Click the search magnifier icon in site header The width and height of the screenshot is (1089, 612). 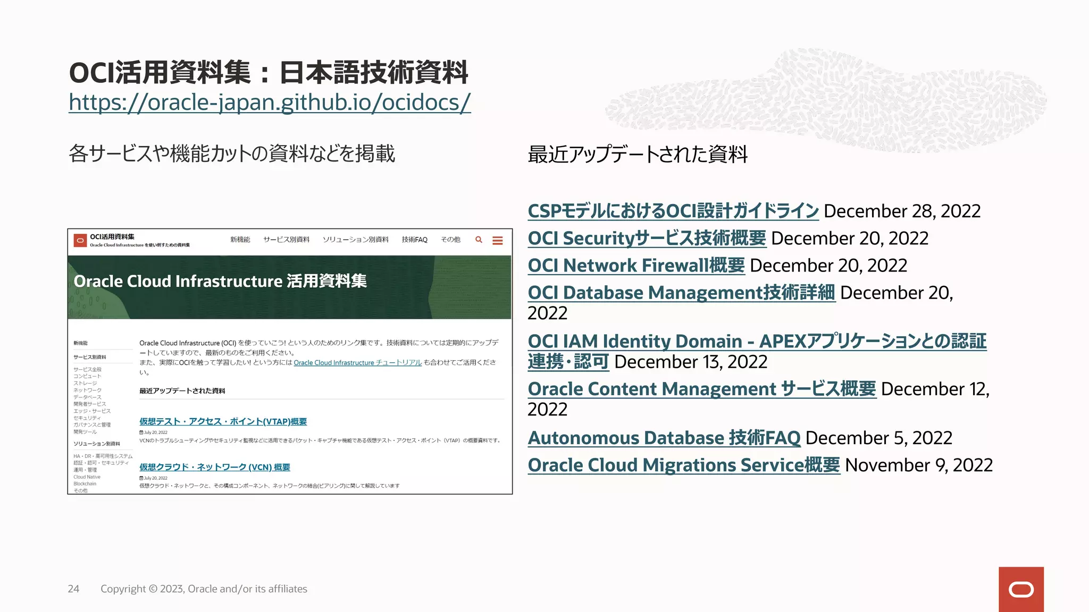pyautogui.click(x=479, y=240)
